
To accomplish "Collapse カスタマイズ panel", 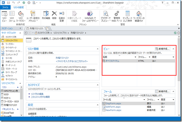I will point(98,85).
